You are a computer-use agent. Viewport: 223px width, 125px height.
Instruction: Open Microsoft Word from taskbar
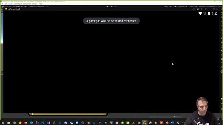tap(172, 123)
